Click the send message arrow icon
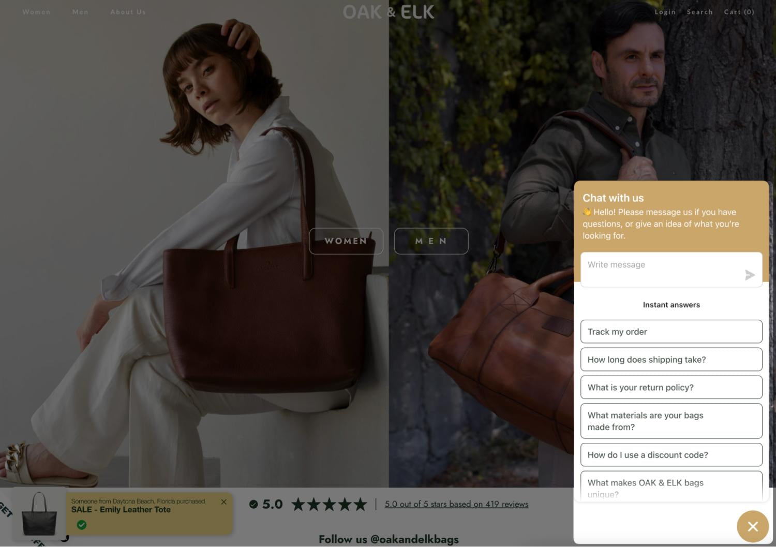 pyautogui.click(x=750, y=275)
